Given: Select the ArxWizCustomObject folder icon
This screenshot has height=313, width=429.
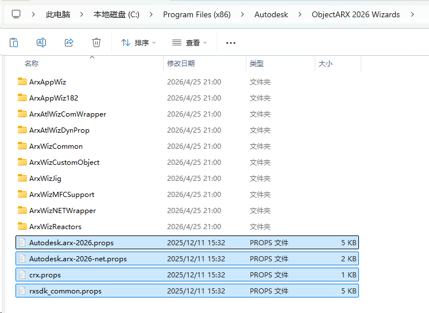Looking at the screenshot, I should (22, 163).
